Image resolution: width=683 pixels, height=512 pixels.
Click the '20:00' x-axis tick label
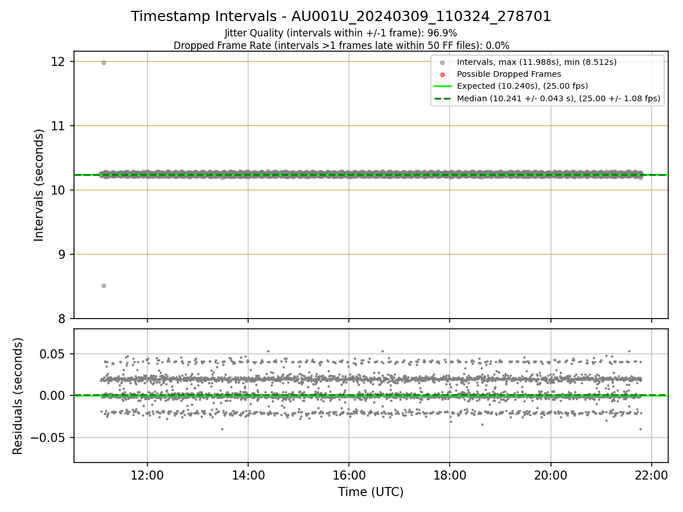tap(550, 474)
